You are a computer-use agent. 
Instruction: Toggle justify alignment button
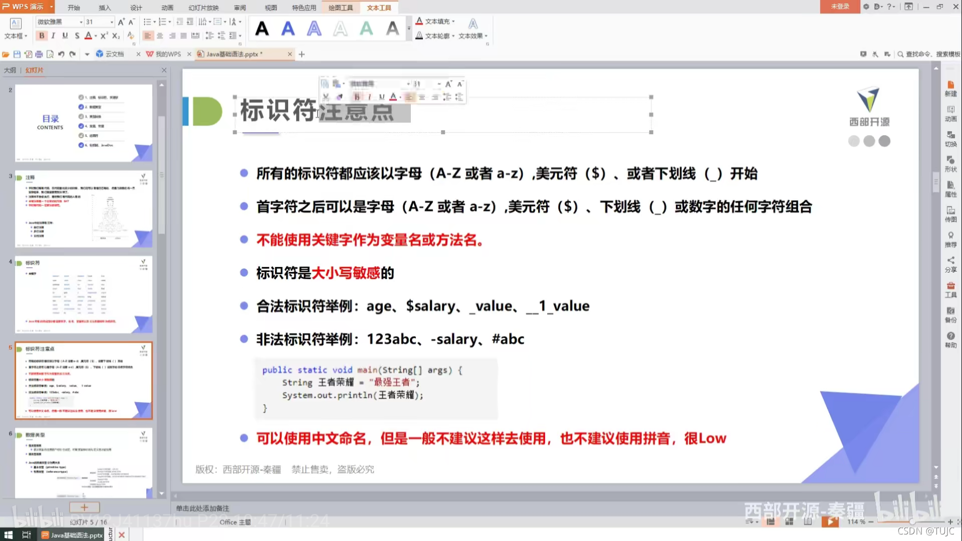tap(183, 36)
